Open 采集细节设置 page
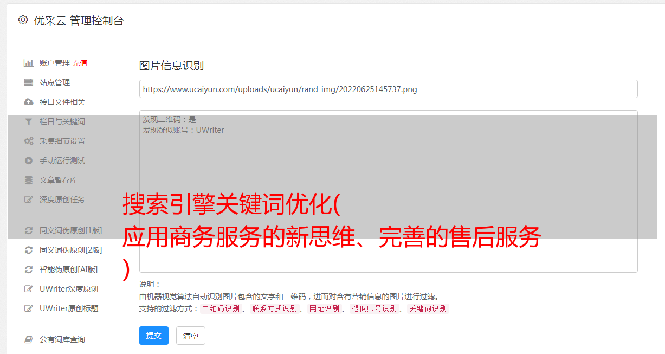 pos(62,141)
